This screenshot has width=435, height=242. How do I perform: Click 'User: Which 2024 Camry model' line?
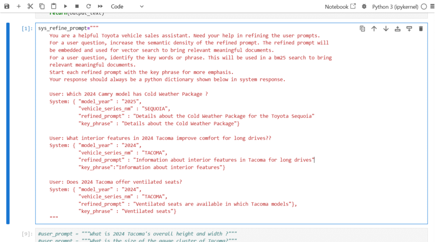coord(128,94)
